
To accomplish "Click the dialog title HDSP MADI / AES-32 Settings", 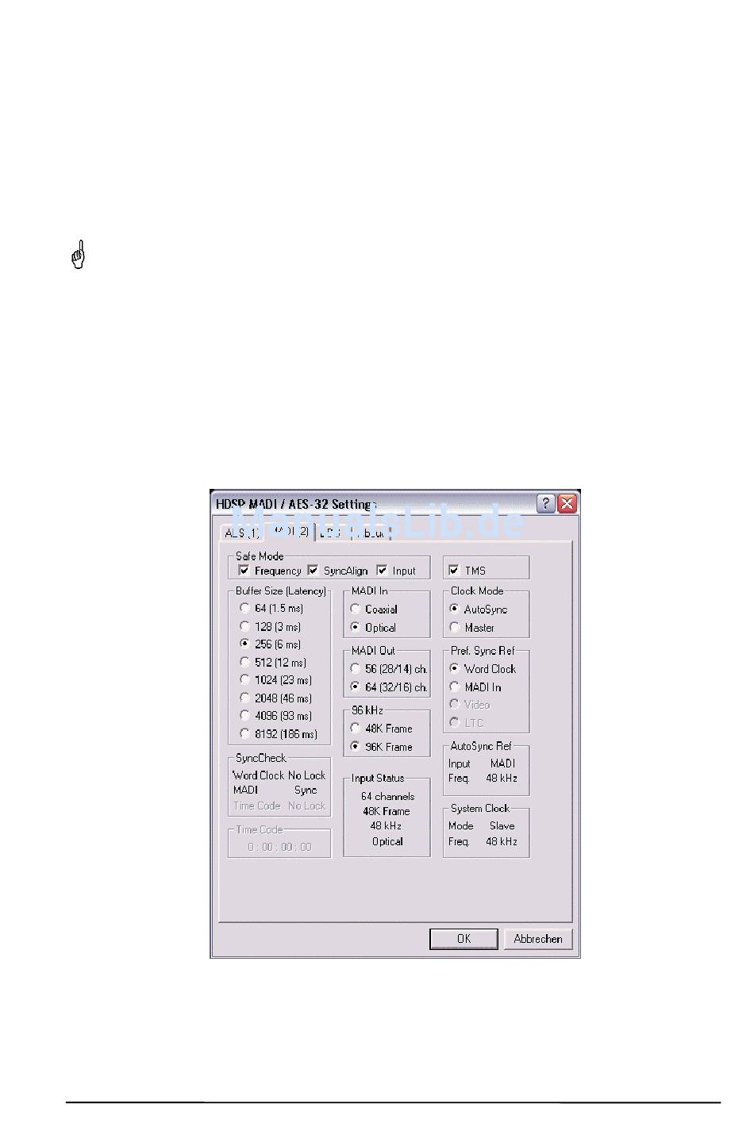I will (x=294, y=504).
